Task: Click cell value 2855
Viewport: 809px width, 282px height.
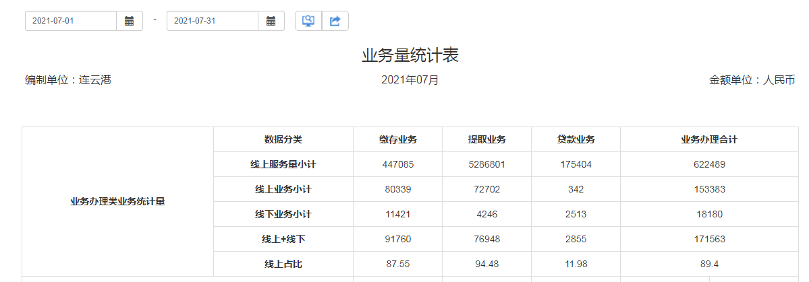Action: (x=576, y=239)
